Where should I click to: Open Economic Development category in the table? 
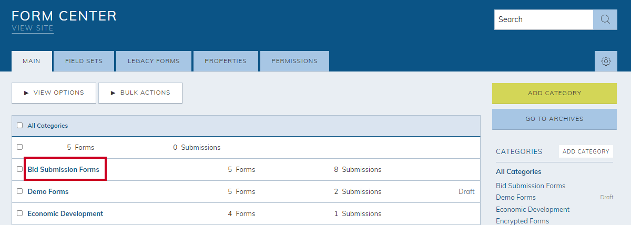(x=65, y=213)
